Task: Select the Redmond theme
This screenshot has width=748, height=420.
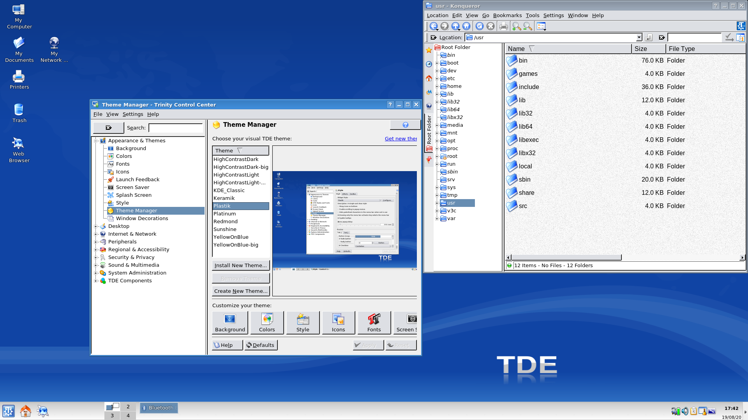Action: [x=226, y=222]
